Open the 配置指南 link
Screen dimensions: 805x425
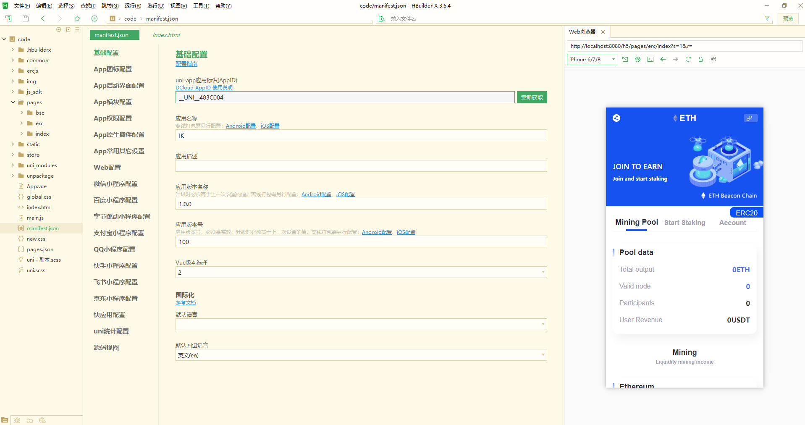click(186, 64)
